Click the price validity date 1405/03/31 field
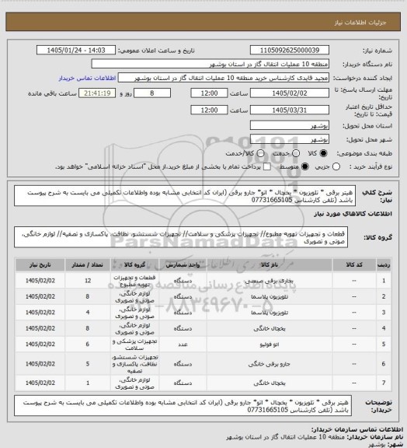The image size is (407, 448). [x=290, y=110]
